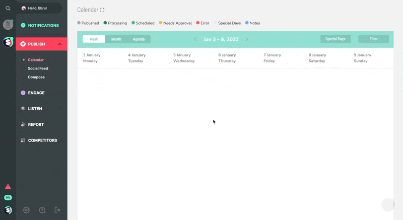The image size is (403, 220).
Task: Select the S brand logo below avatar
Action: coord(8,42)
